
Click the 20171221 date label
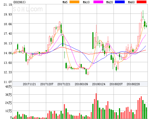pyautogui.click(x=64, y=84)
